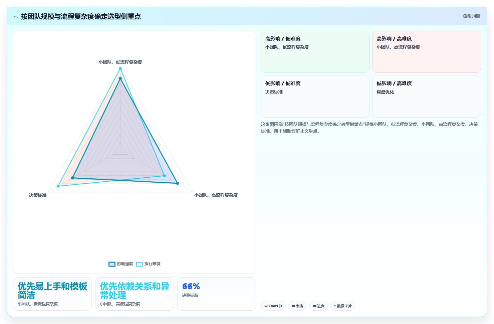Click the 进度 tag chip

click(318, 306)
